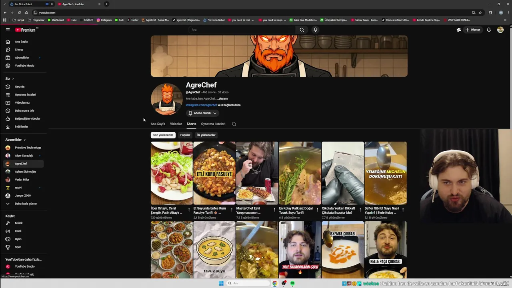Open Michelin dokunuşu kat short thumbnail
The image size is (512, 288).
(x=386, y=173)
